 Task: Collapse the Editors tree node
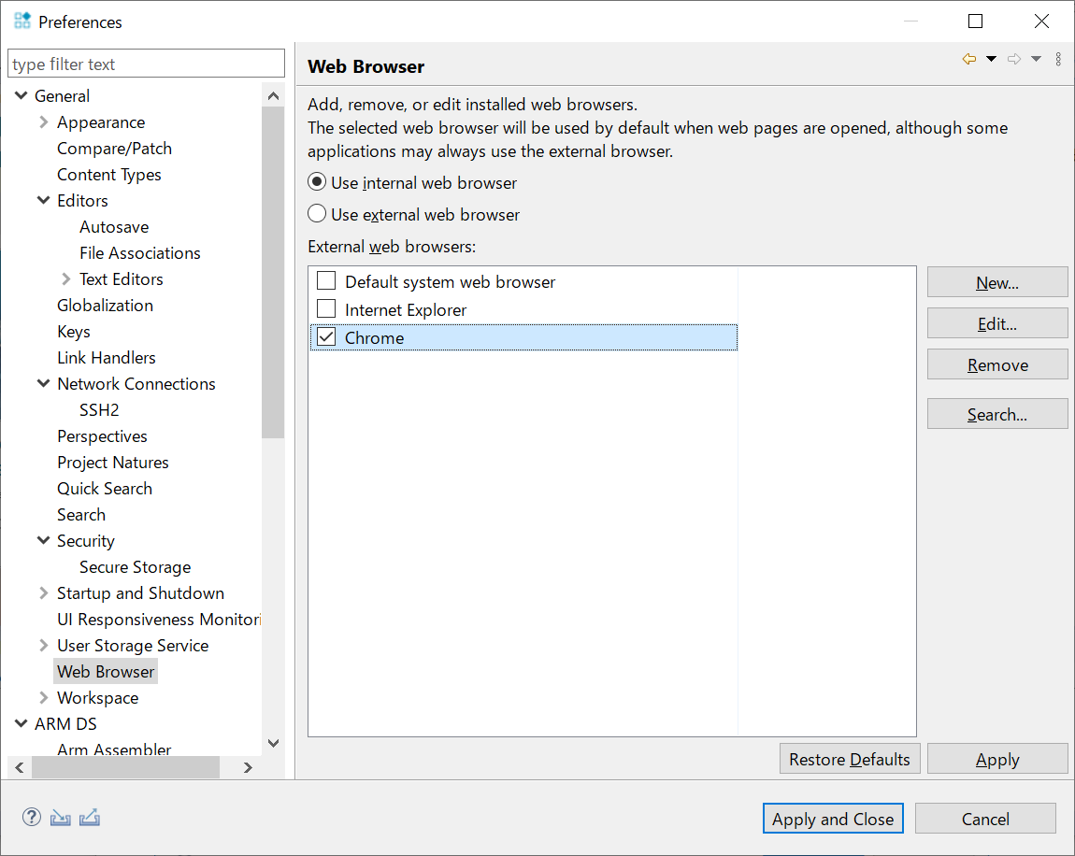click(43, 200)
